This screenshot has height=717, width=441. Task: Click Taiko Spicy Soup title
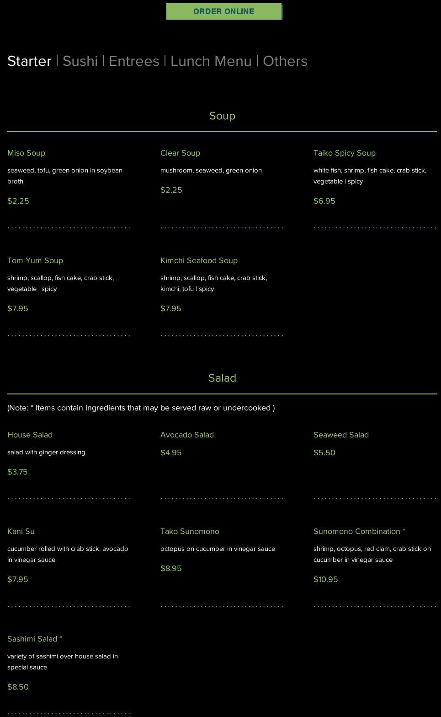[344, 153]
